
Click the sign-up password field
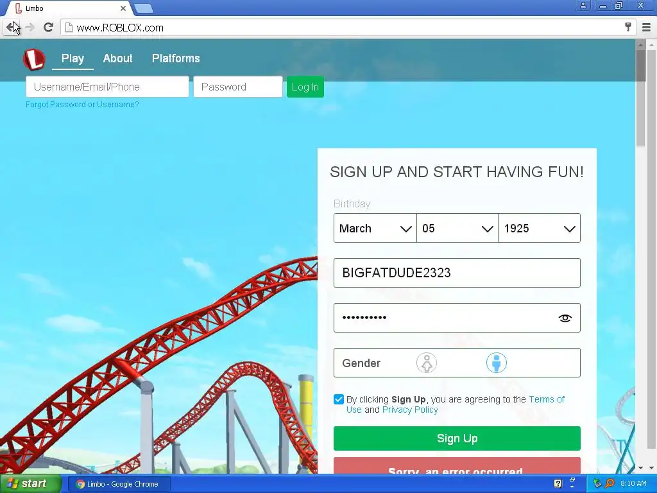point(457,318)
